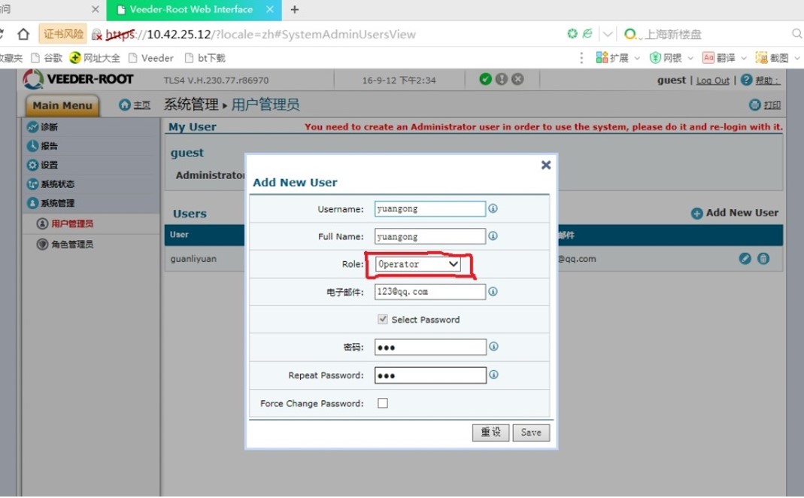Close the Add New User dialog

[x=546, y=165]
